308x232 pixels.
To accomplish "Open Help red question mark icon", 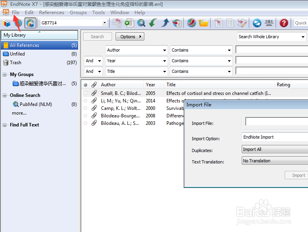I will [x=284, y=23].
